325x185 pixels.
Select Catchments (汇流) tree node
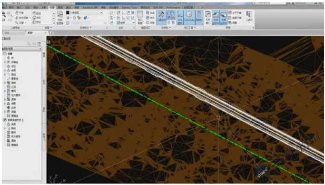(11, 87)
